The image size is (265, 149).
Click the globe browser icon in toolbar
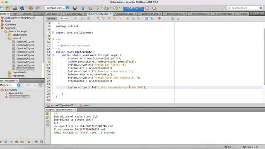point(75,8)
